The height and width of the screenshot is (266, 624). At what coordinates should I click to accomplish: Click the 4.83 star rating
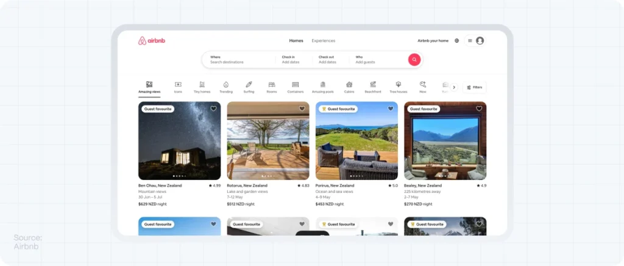click(303, 185)
